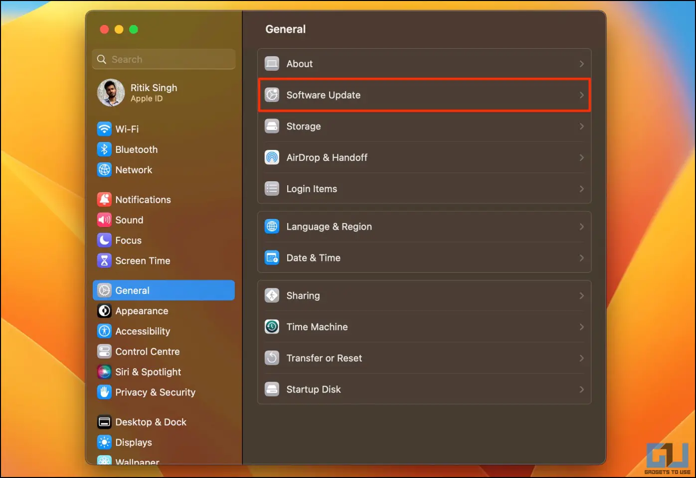The image size is (696, 478).
Task: Click the Storage drive icon
Action: click(x=272, y=126)
